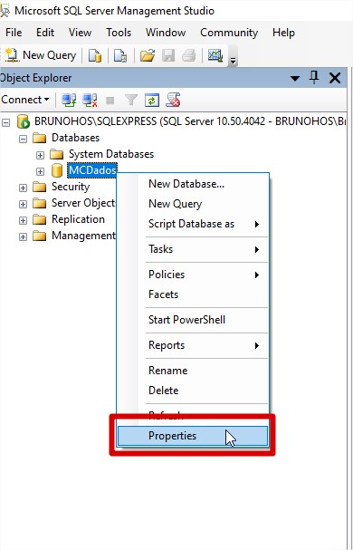
Task: Click the Connect Object Explorer icon
Action: pyautogui.click(x=69, y=100)
